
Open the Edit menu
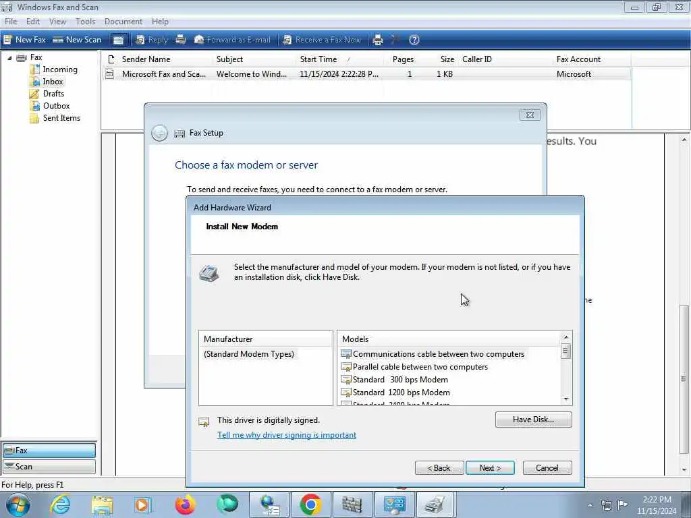pos(32,22)
